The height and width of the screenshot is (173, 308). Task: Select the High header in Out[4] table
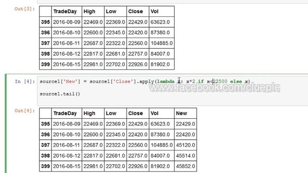(x=90, y=113)
